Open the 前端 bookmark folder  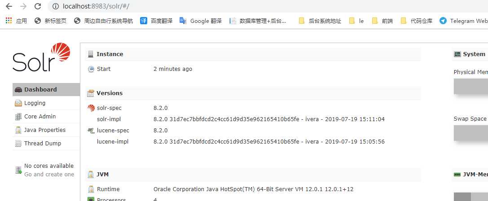[382, 21]
